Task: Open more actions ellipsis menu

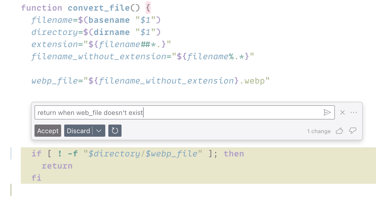Action: coord(354,112)
